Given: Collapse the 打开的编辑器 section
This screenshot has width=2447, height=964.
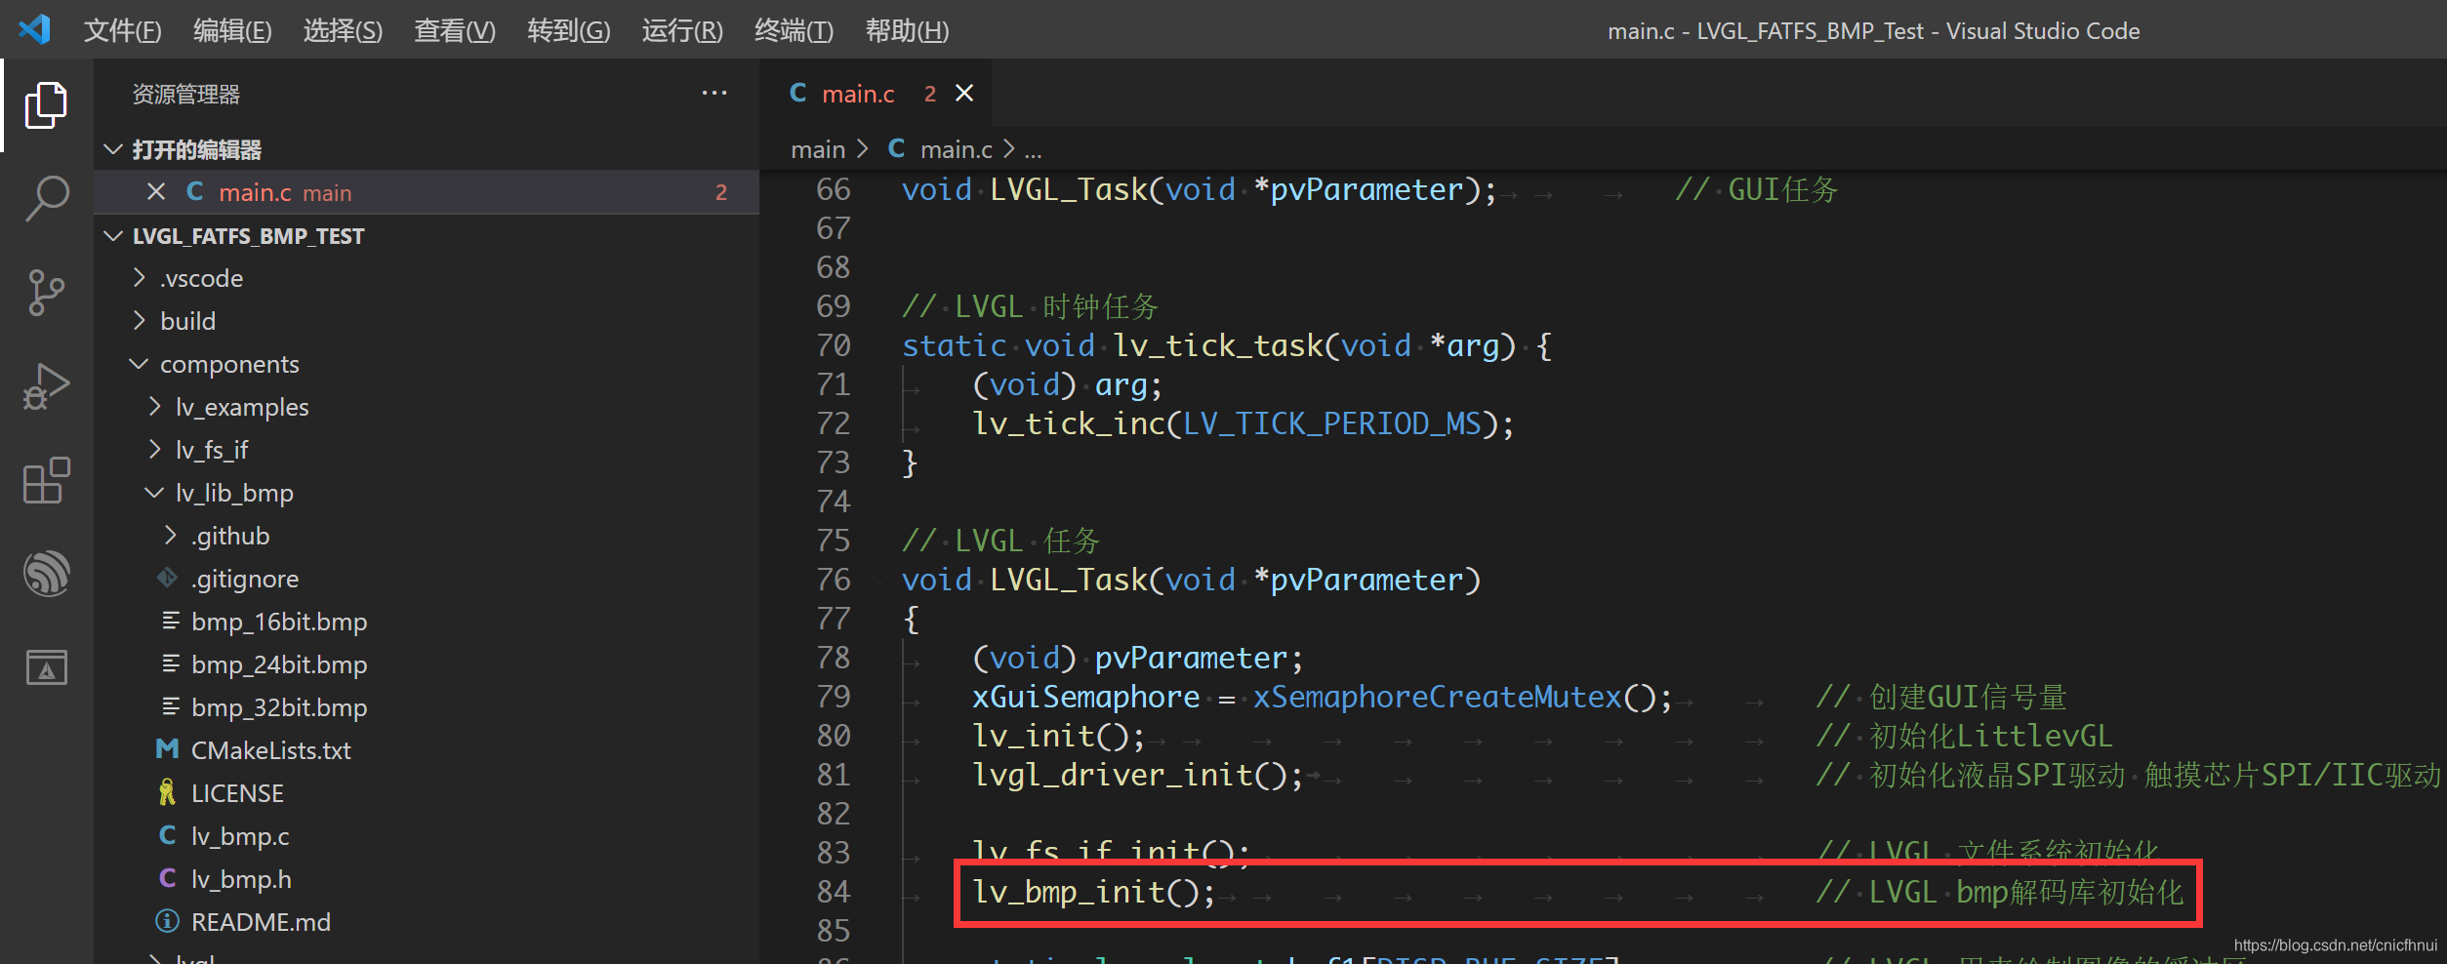Looking at the screenshot, I should pos(113,149).
